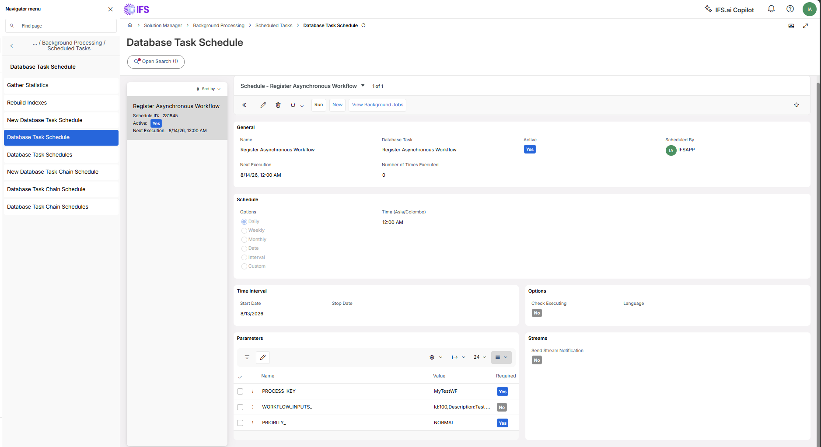Image resolution: width=821 pixels, height=447 pixels.
Task: Open View Background Jobs
Action: (x=377, y=105)
